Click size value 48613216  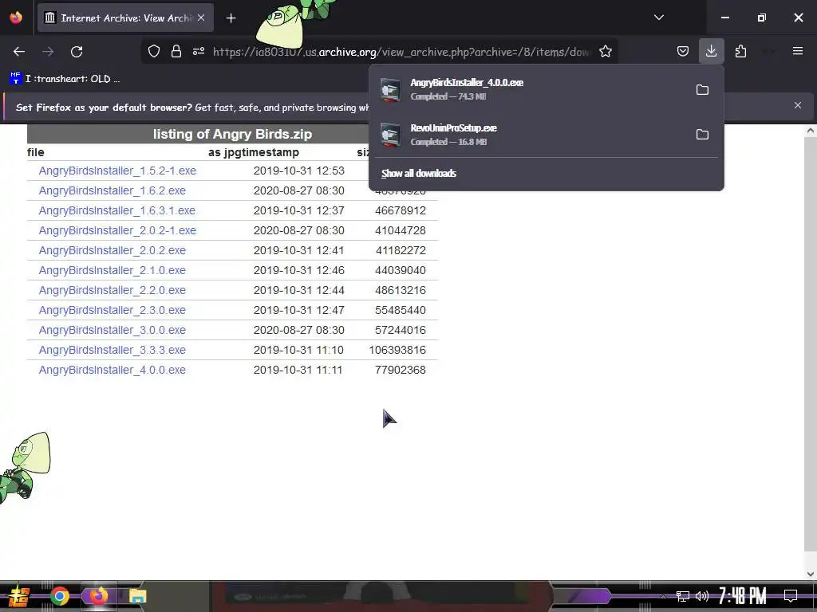pos(401,290)
